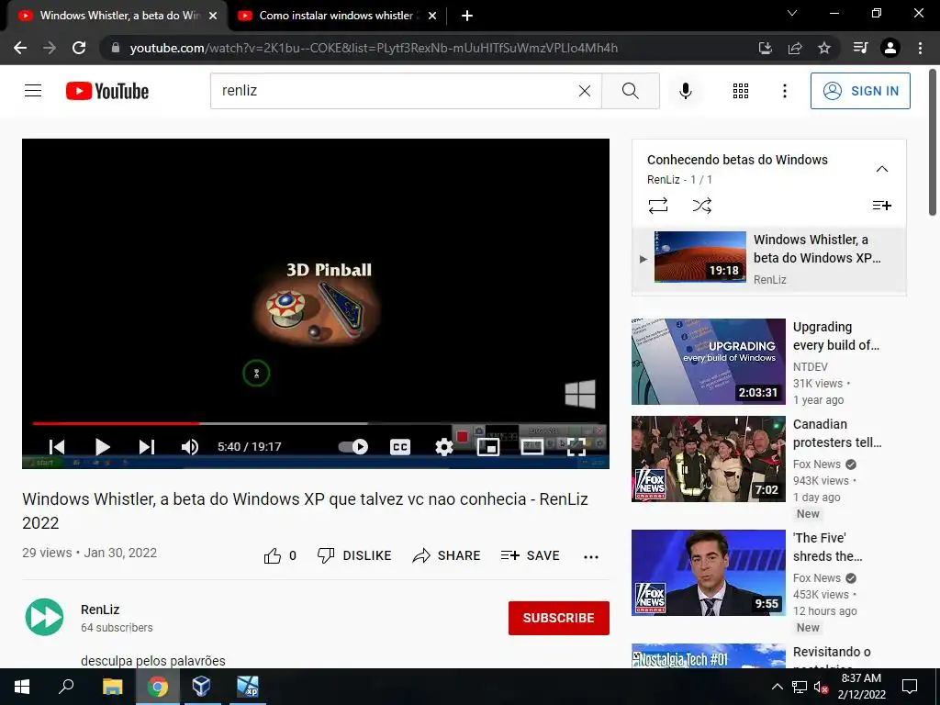The image size is (940, 705).
Task: Save video to a playlist
Action: (530, 555)
